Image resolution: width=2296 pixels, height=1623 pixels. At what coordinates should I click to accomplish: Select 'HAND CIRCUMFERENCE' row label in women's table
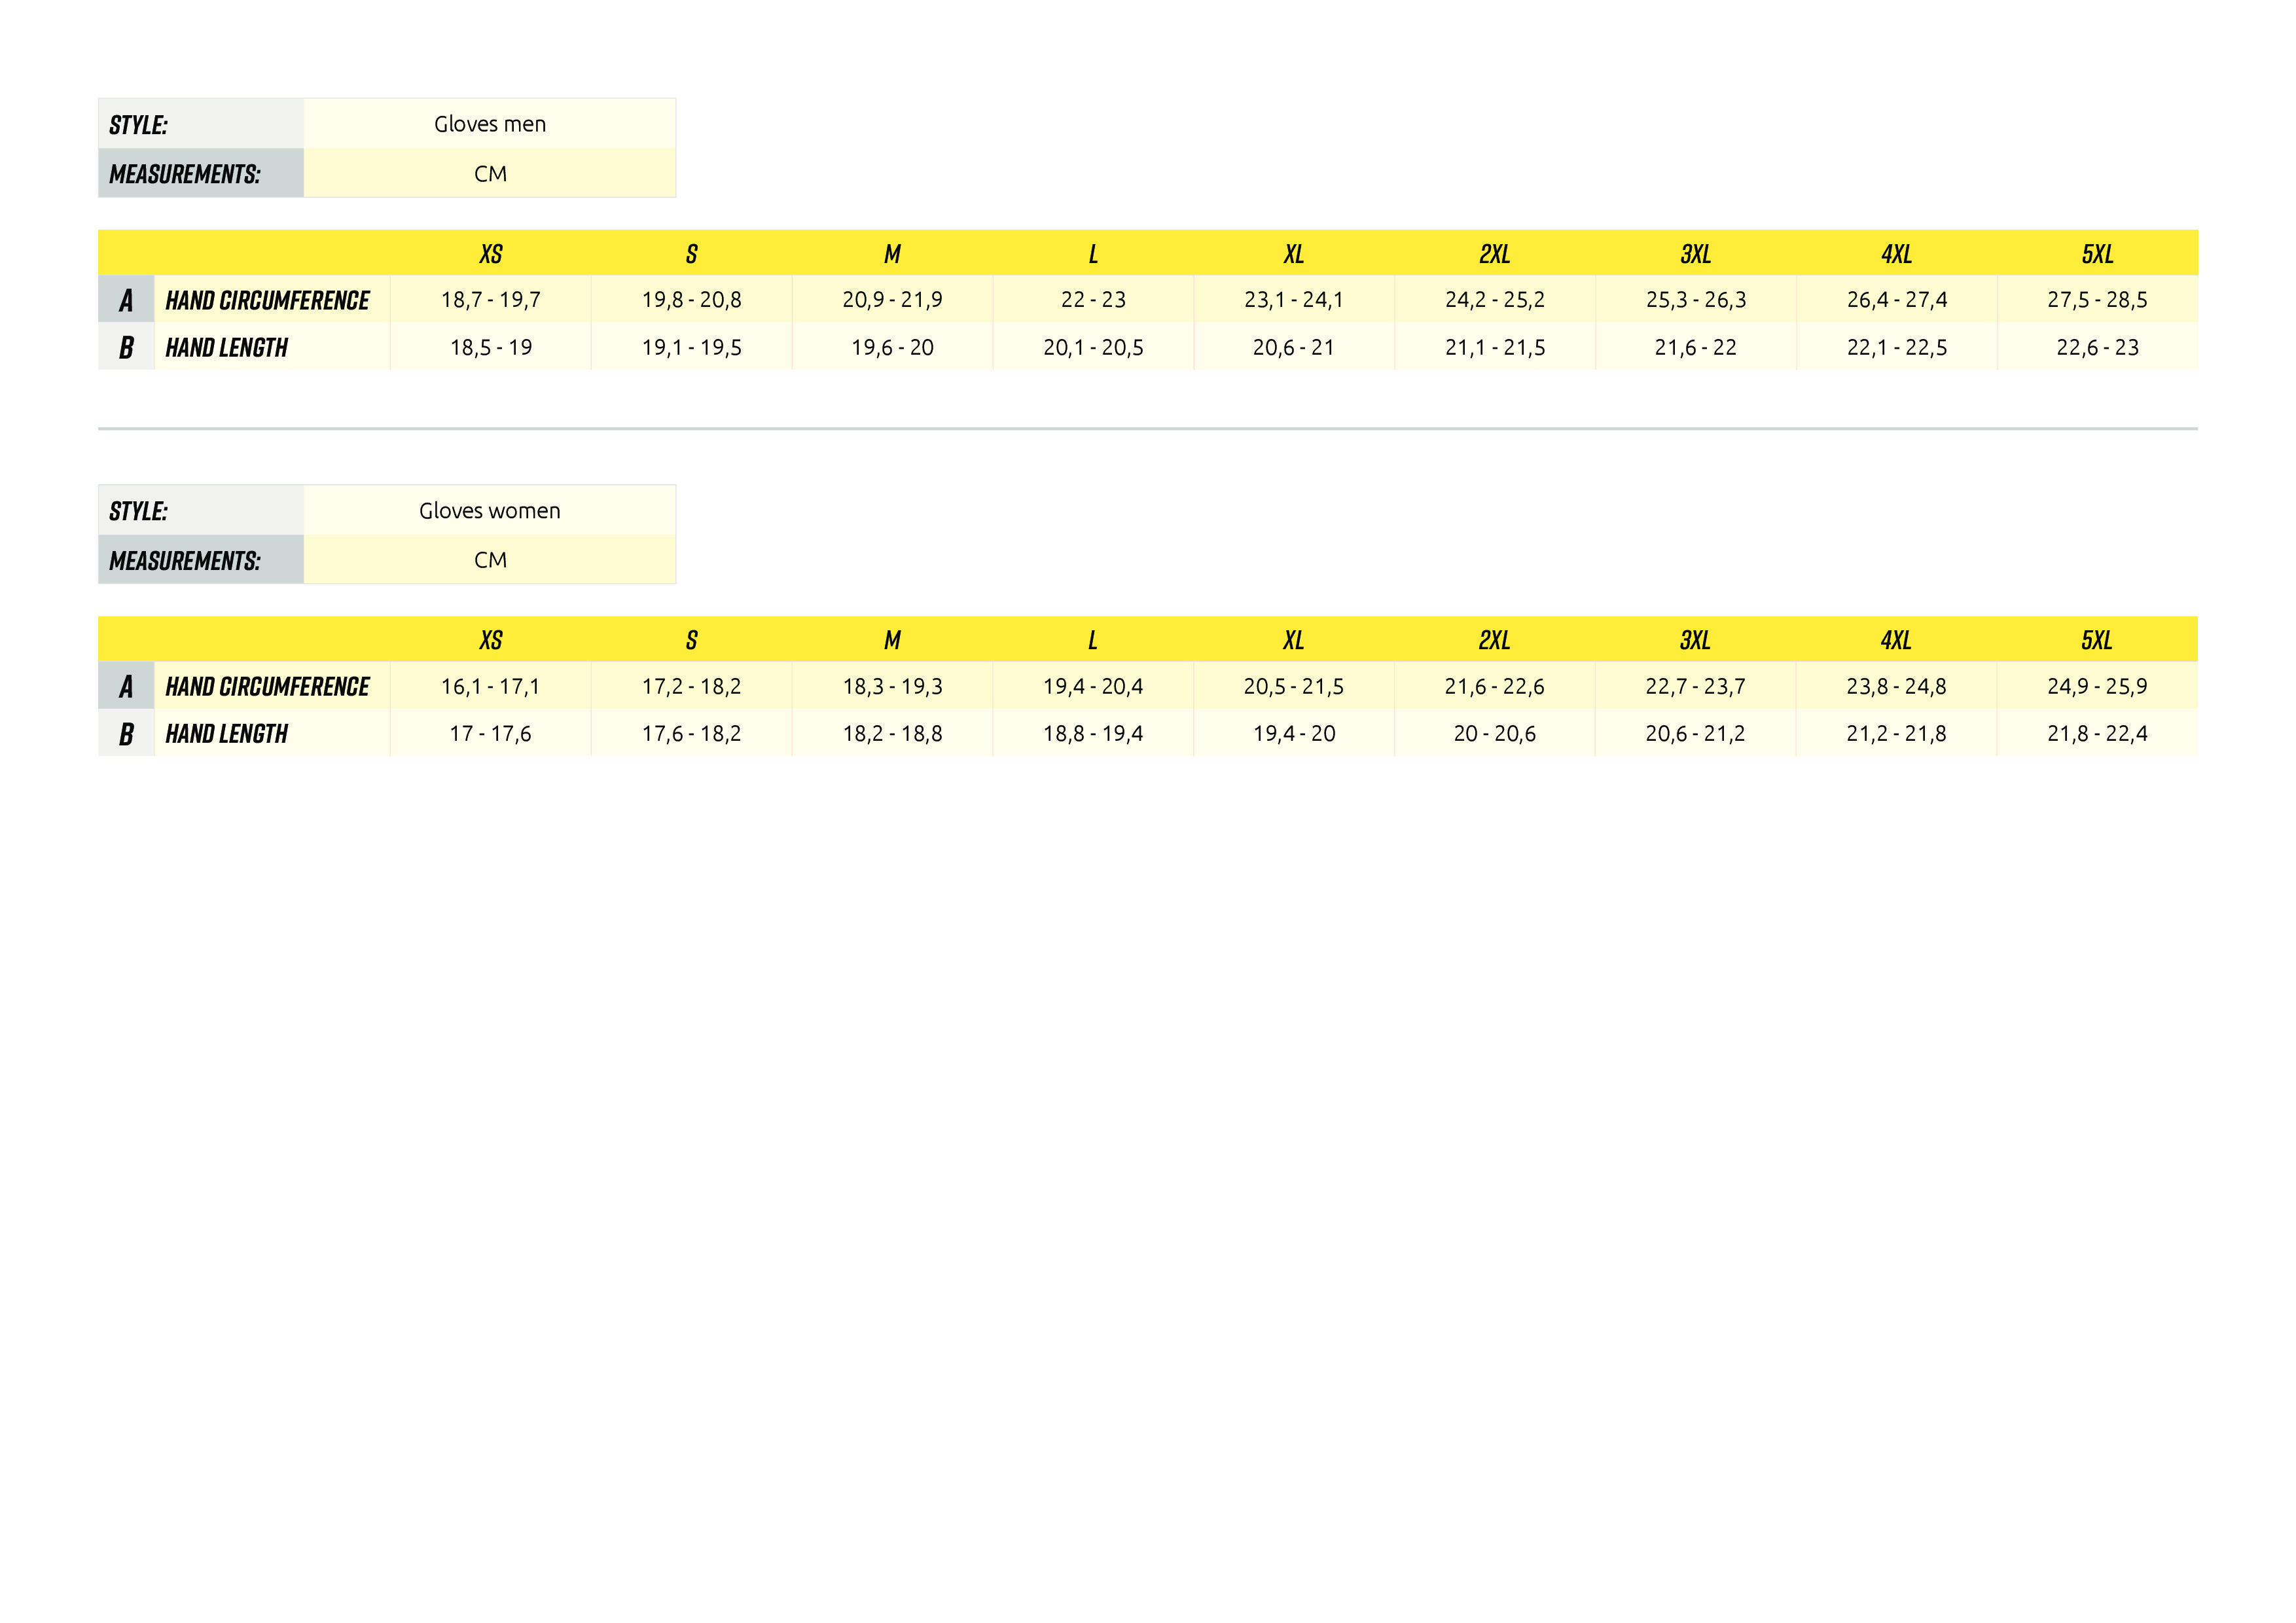268,686
